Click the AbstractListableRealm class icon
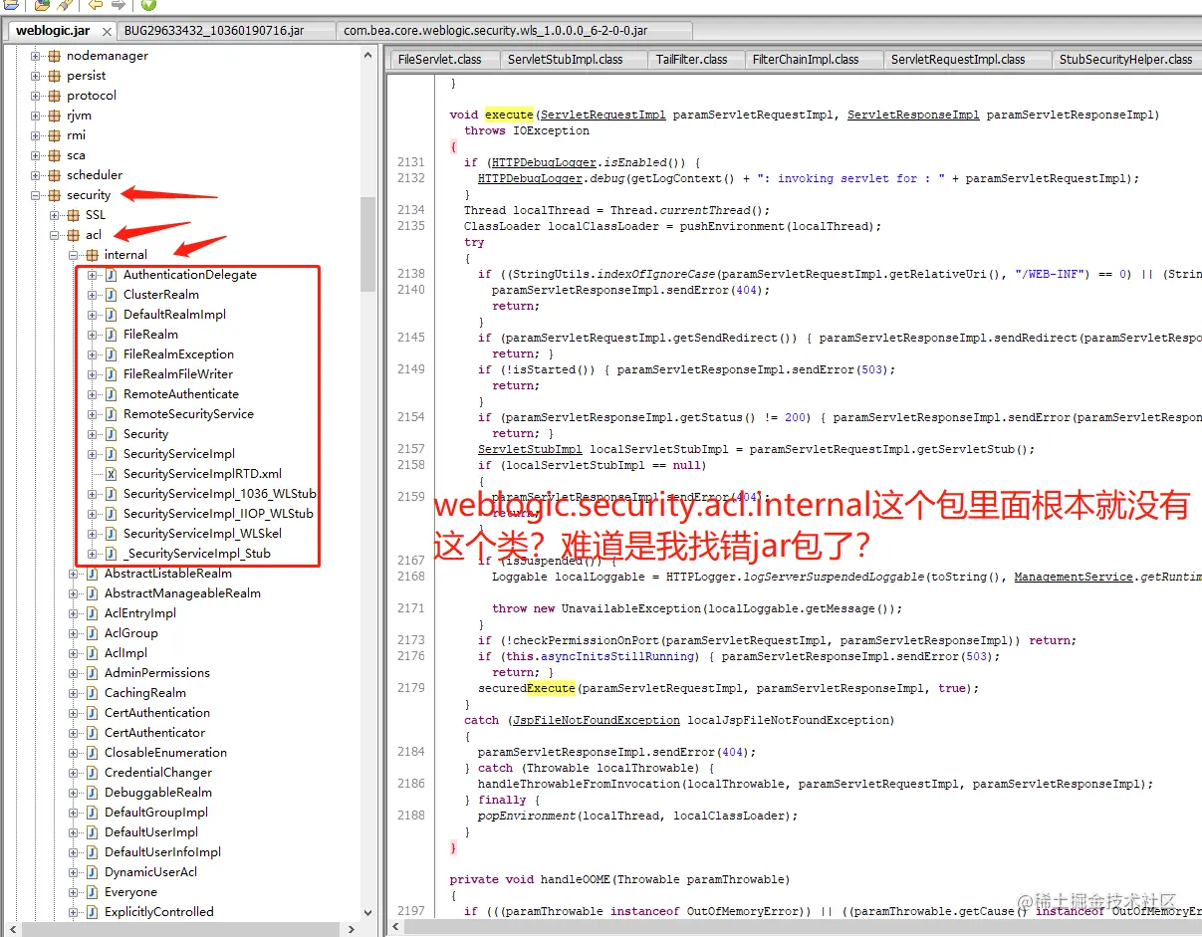The image size is (1202, 937). [x=92, y=574]
